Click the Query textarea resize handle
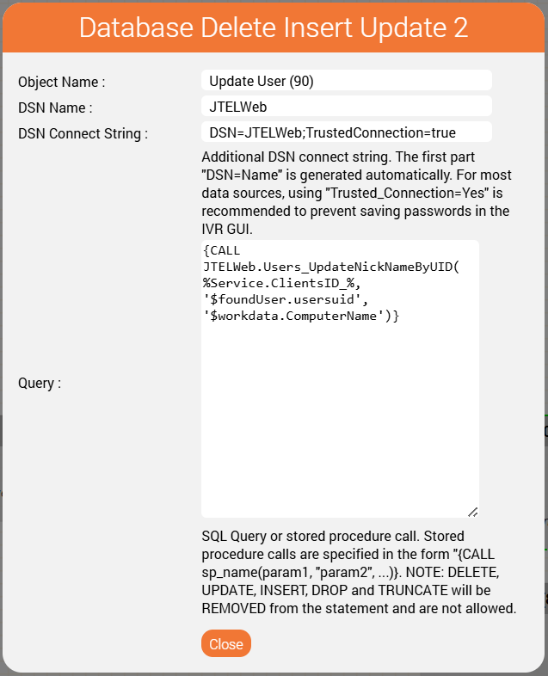This screenshot has width=548, height=676. coord(472,511)
